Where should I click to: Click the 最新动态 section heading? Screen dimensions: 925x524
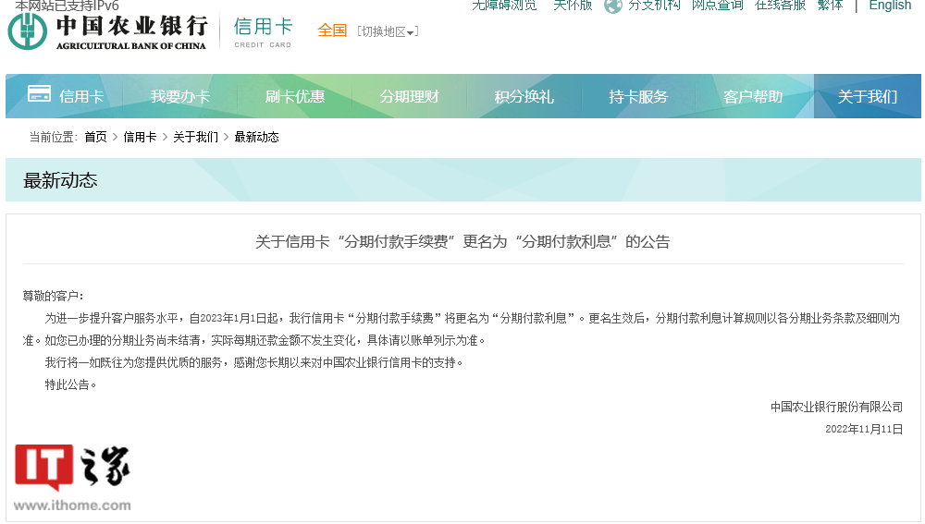click(60, 180)
